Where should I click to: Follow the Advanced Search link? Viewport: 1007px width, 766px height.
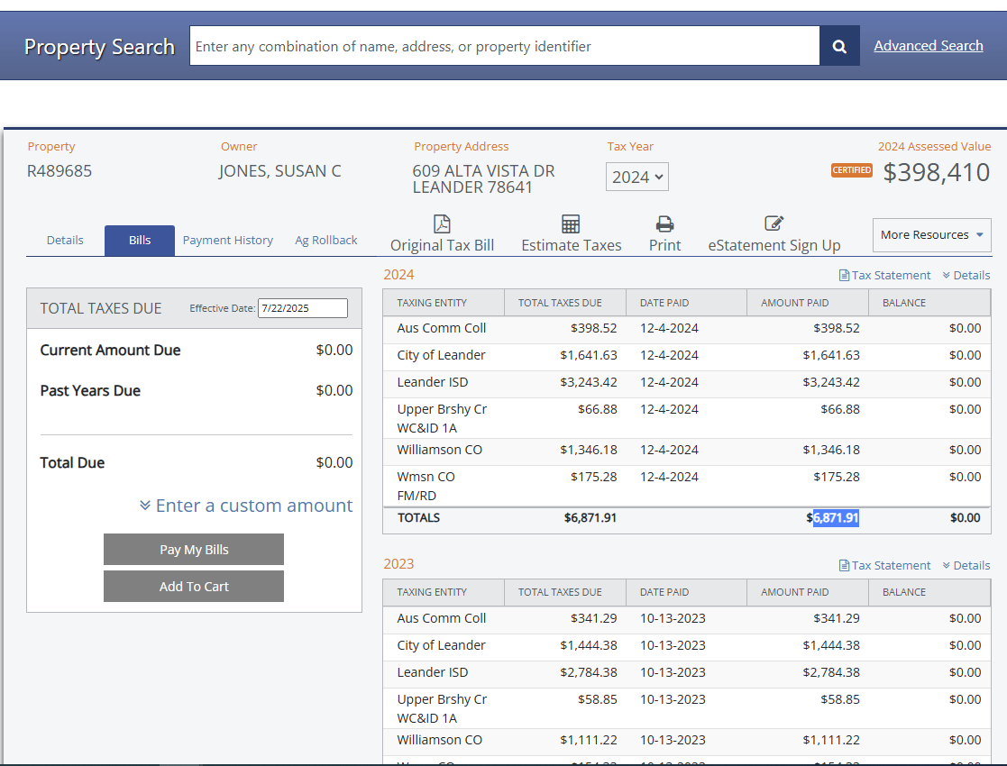928,46
